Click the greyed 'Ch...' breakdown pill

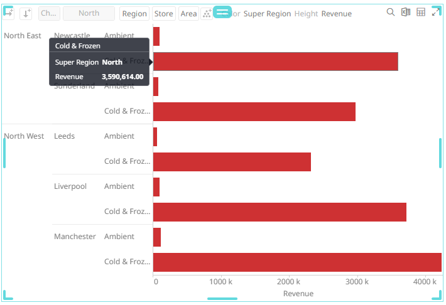tap(49, 13)
